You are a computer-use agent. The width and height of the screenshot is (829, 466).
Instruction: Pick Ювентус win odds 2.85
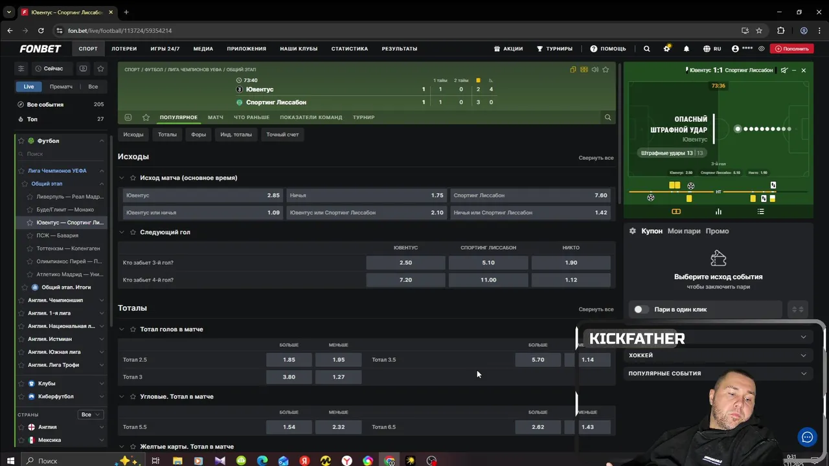pos(203,195)
